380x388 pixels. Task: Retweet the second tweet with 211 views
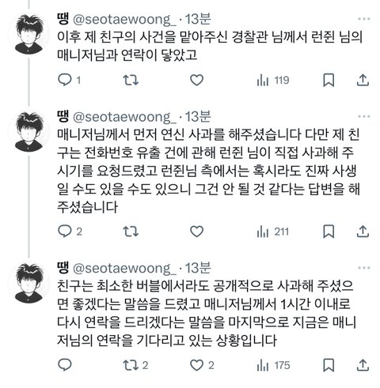click(131, 232)
